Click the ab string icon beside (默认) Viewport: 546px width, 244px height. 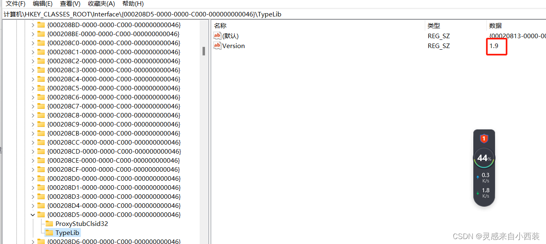coord(217,36)
